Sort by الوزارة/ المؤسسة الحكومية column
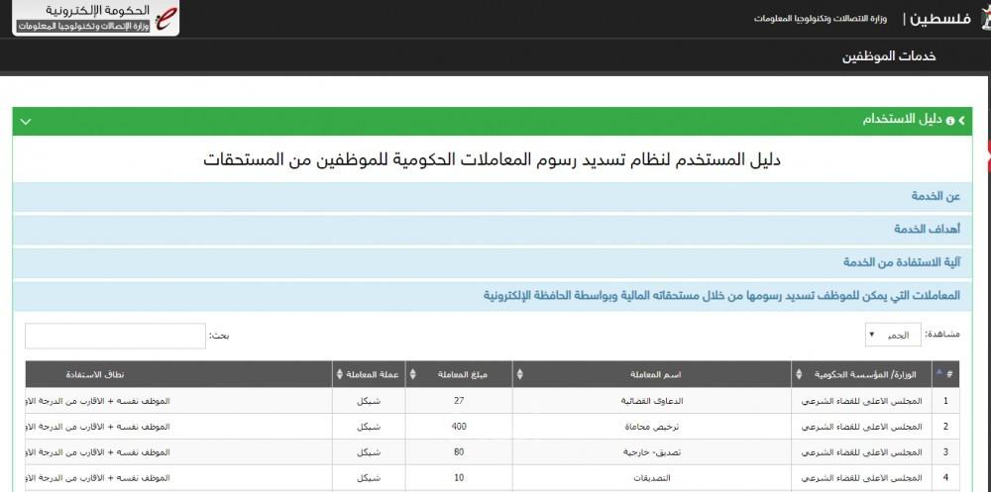This screenshot has width=991, height=492. (861, 374)
